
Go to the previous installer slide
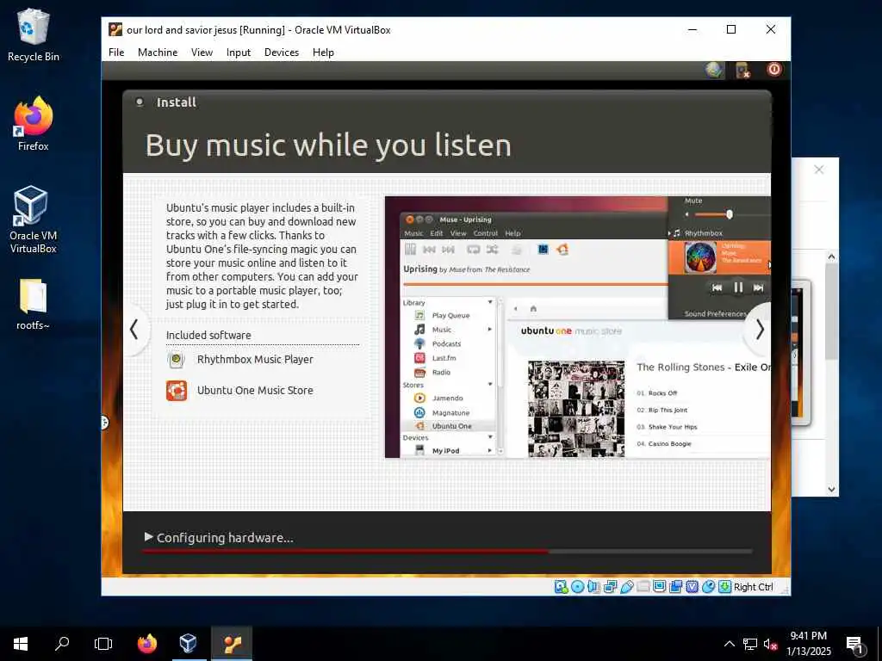point(134,330)
